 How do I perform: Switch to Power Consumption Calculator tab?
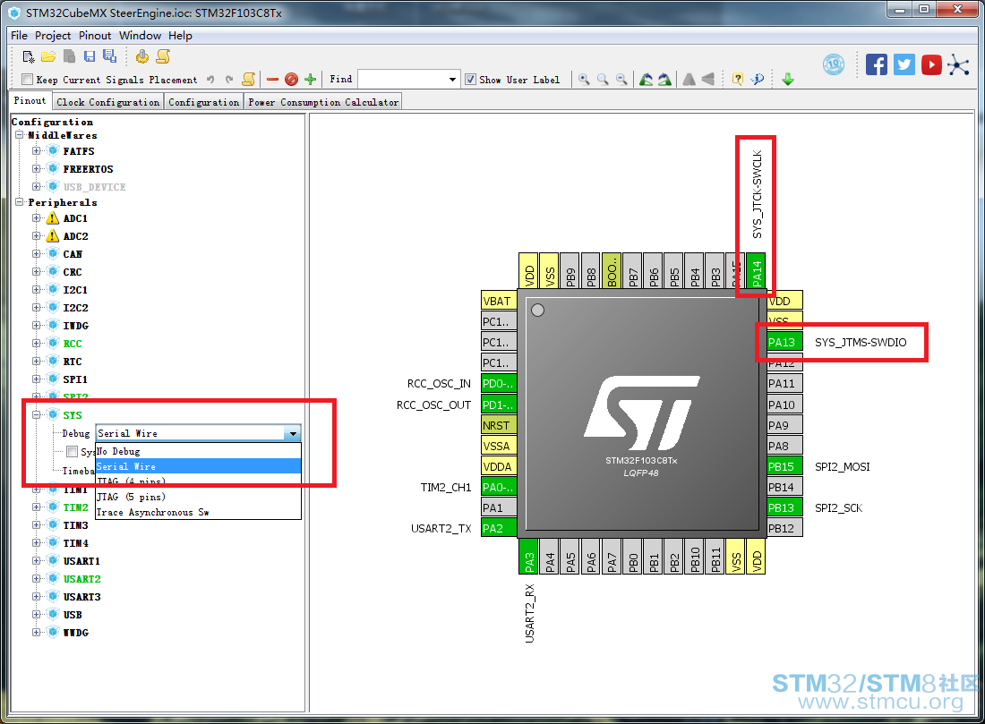click(323, 102)
